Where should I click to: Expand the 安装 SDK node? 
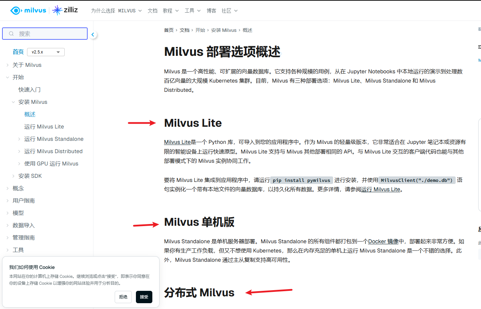tap(13, 176)
